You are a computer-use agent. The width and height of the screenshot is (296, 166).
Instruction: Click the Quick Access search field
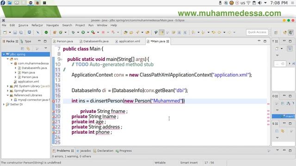pos(257,32)
